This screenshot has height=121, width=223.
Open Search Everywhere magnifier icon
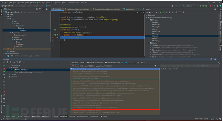214,6
